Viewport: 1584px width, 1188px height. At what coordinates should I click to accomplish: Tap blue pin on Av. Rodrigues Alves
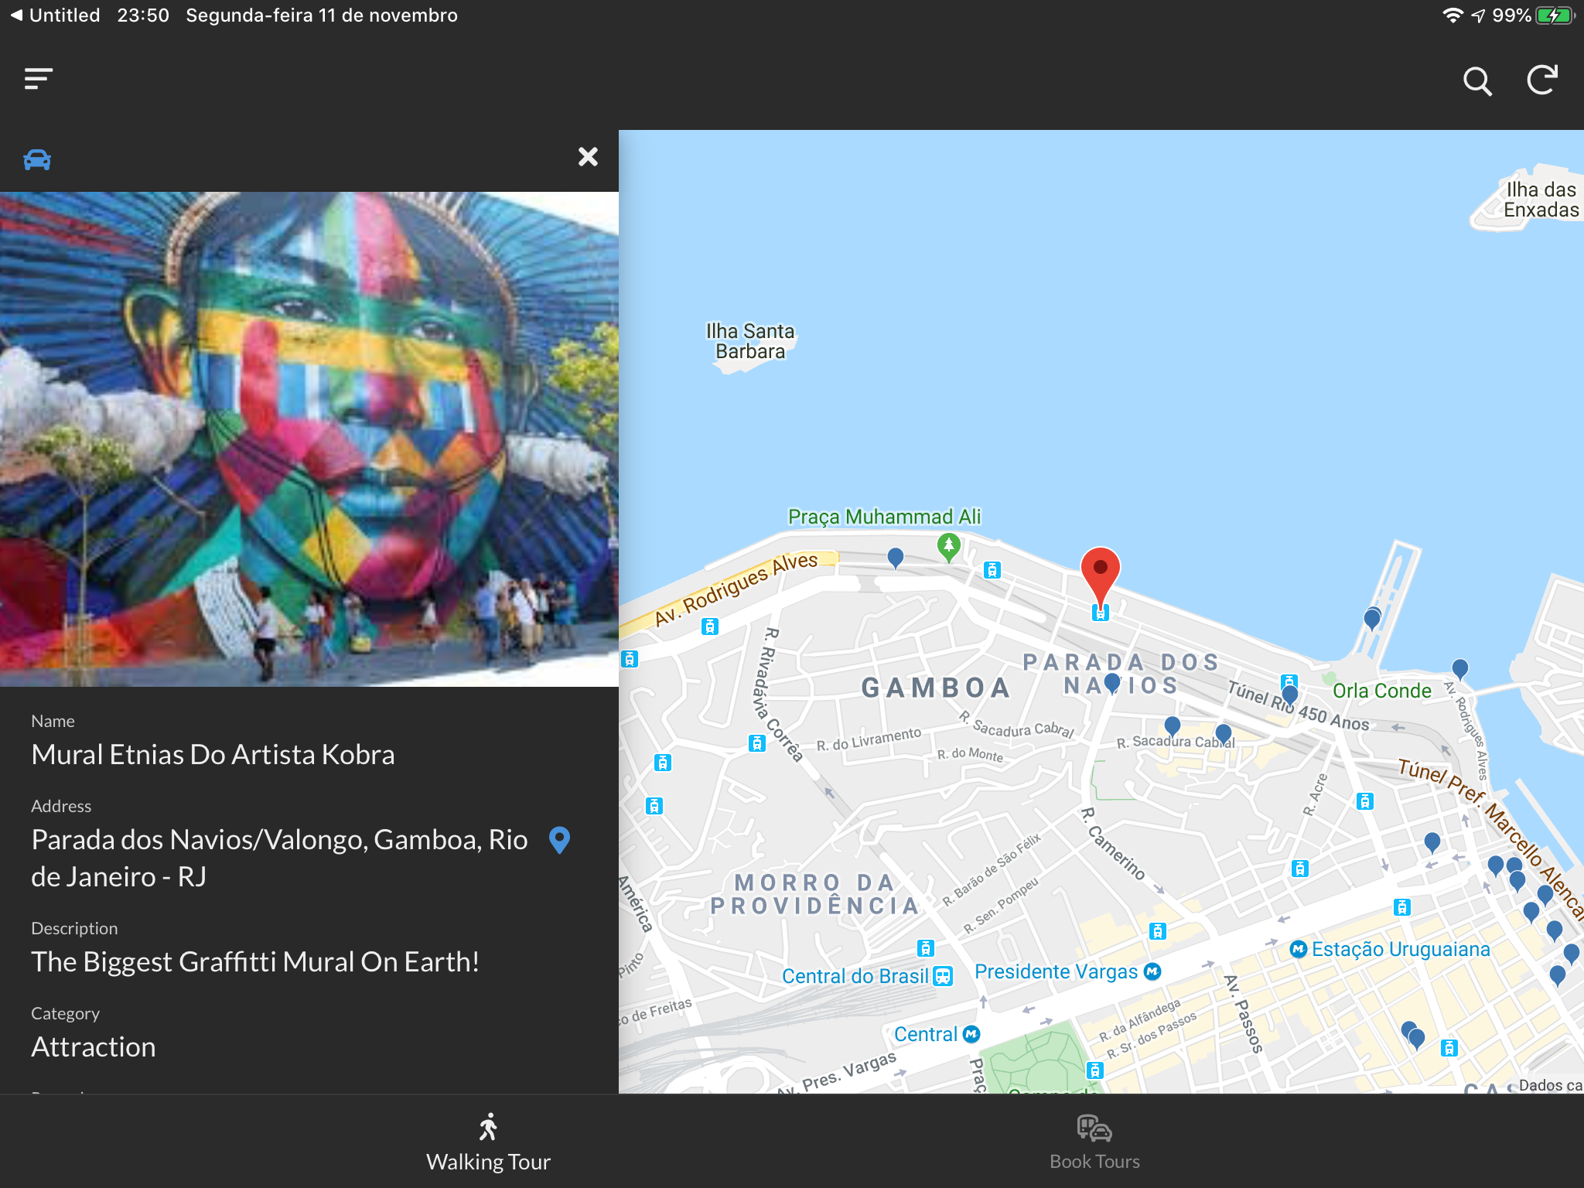[896, 558]
